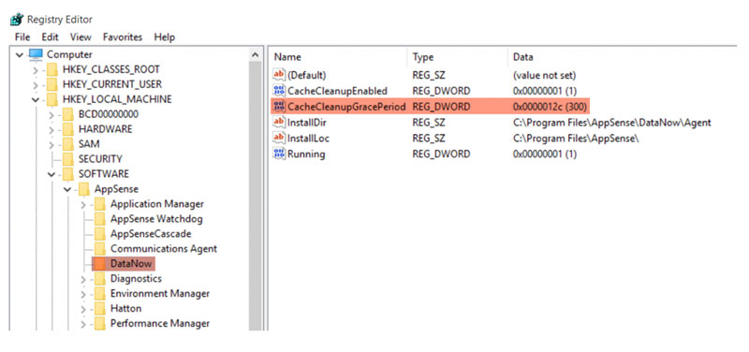Open the View menu
749x352 pixels.
(81, 37)
